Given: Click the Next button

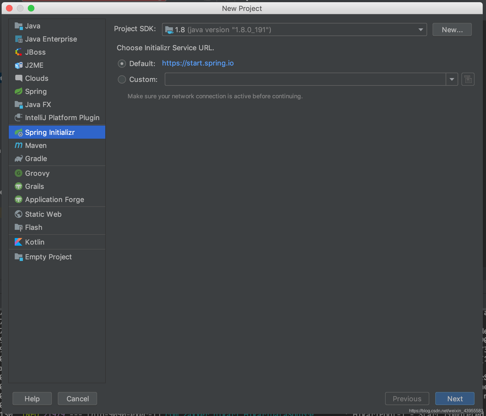Looking at the screenshot, I should point(455,399).
